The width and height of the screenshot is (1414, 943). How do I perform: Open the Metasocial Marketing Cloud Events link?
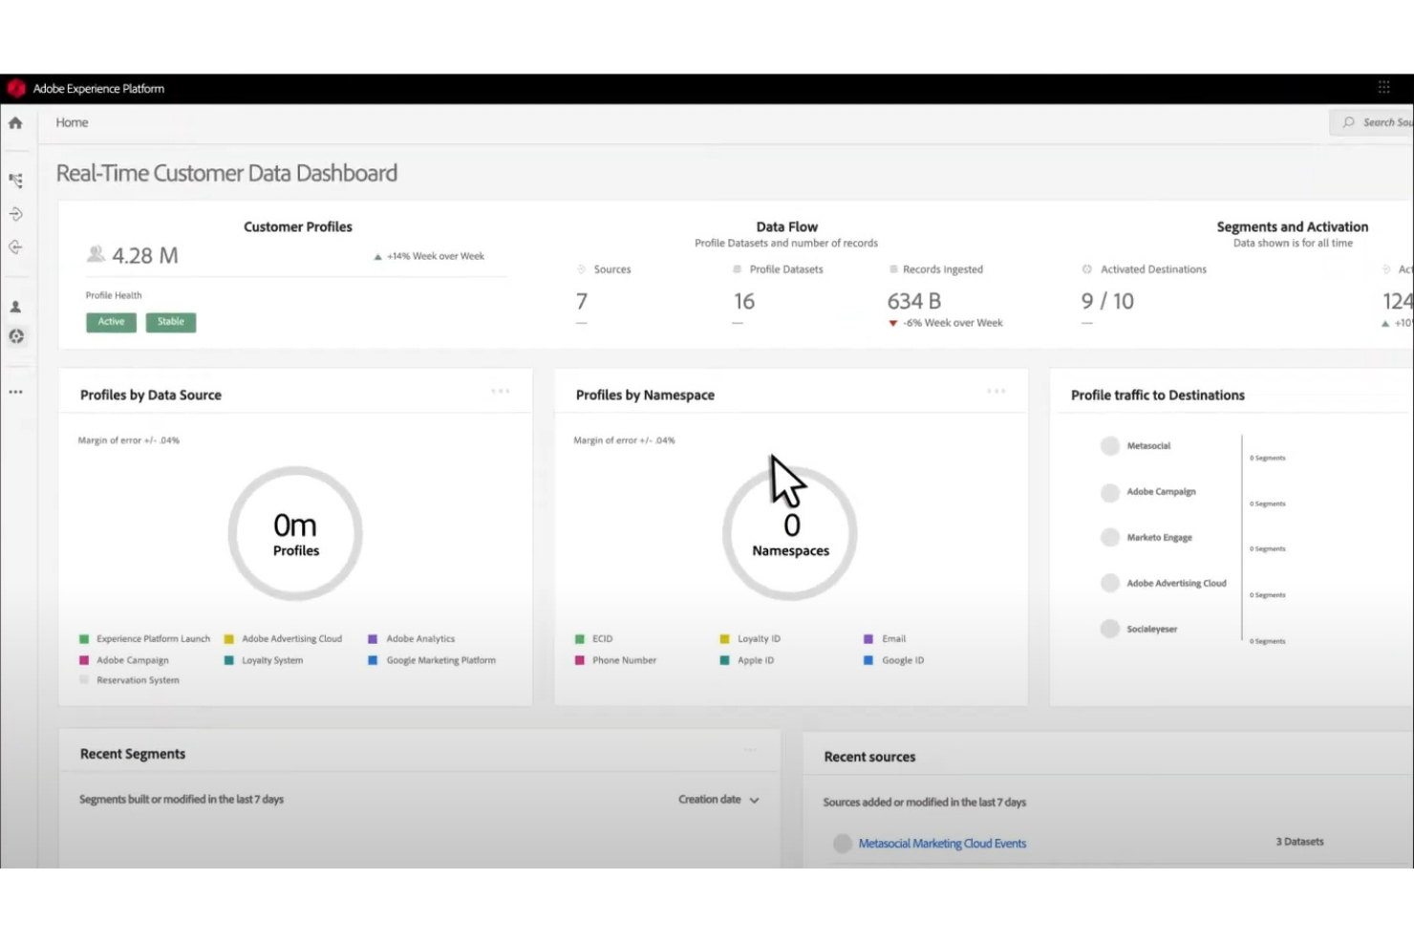coord(943,843)
